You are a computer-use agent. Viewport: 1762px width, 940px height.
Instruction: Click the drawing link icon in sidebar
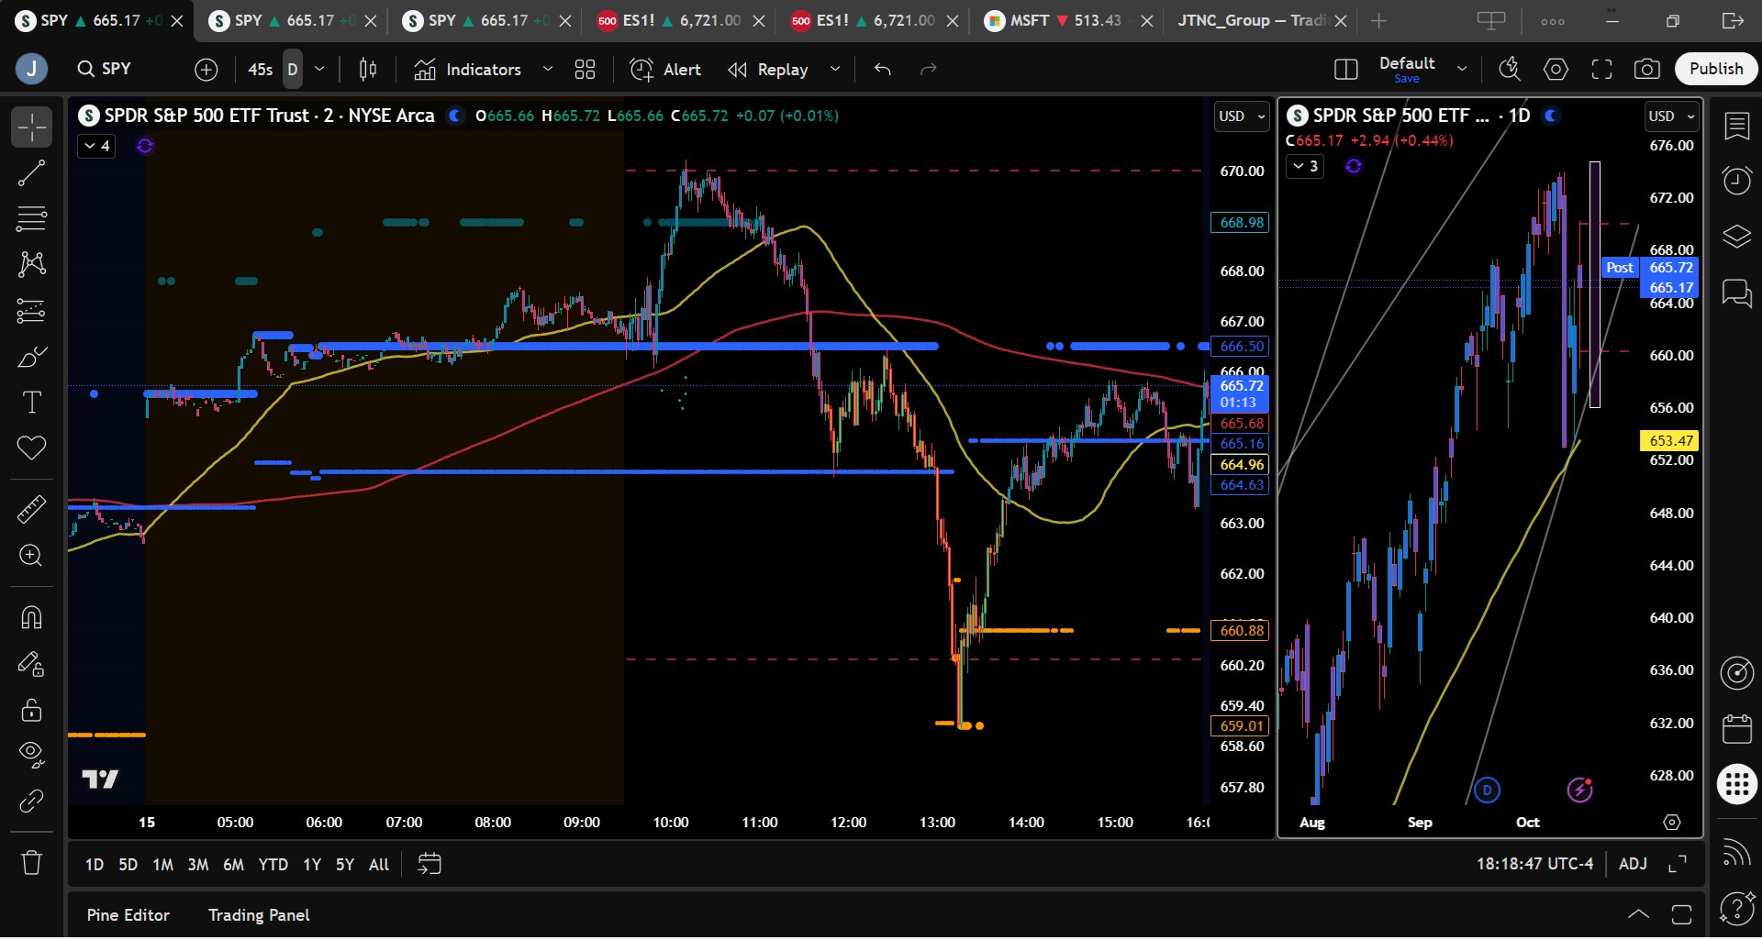tap(31, 802)
